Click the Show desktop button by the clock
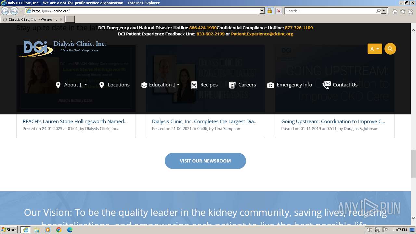 tap(412, 230)
